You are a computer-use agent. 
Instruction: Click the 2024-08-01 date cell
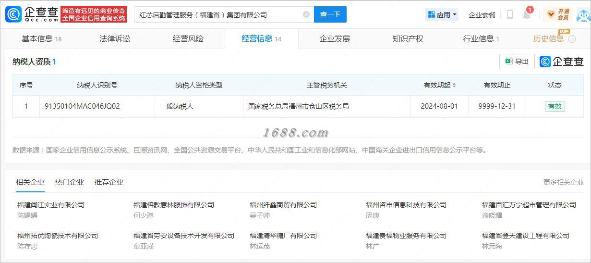point(439,106)
